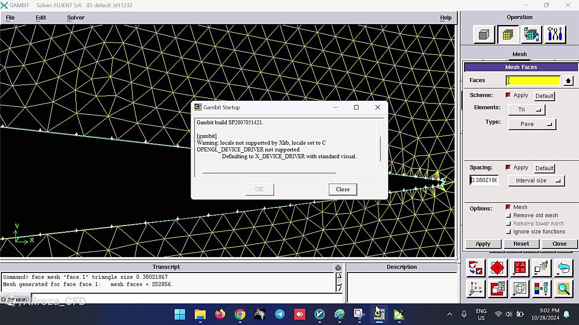
Task: Click the Orient Model XYZ axes icon
Action: (475, 289)
